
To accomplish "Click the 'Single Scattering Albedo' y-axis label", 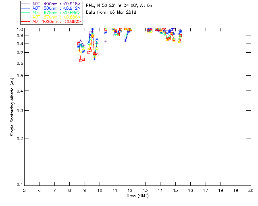I will pyautogui.click(x=12, y=107).
